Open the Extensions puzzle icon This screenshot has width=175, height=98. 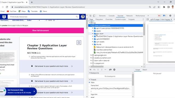click(164, 7)
